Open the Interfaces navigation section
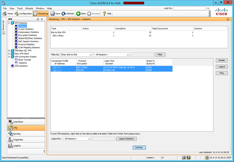This screenshot has height=162, width=234. tap(26, 122)
